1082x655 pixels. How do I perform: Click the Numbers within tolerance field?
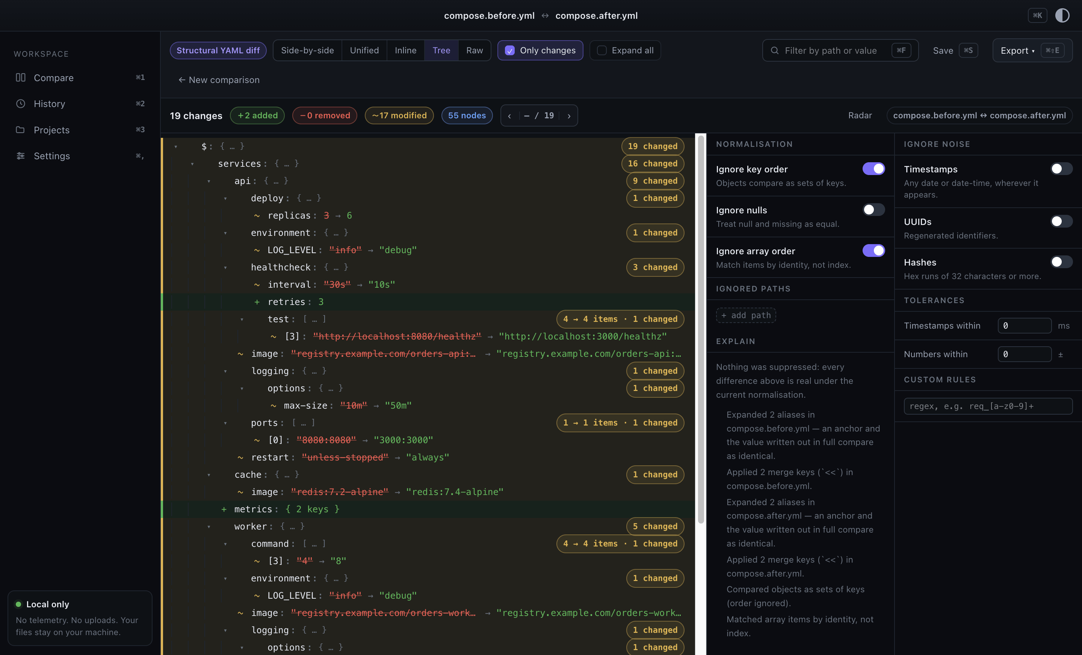1025,354
